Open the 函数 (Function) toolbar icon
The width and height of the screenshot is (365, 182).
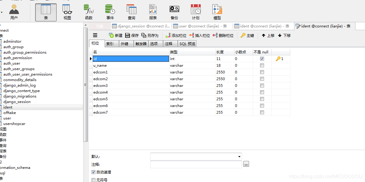click(x=89, y=12)
